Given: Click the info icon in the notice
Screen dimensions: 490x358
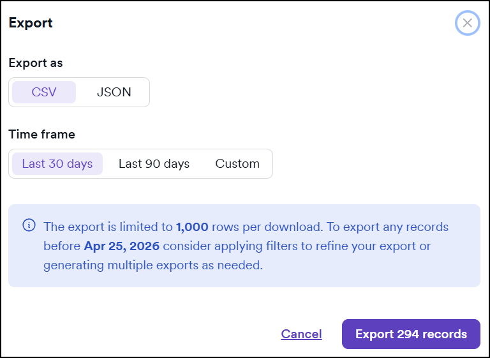Looking at the screenshot, I should coord(29,225).
